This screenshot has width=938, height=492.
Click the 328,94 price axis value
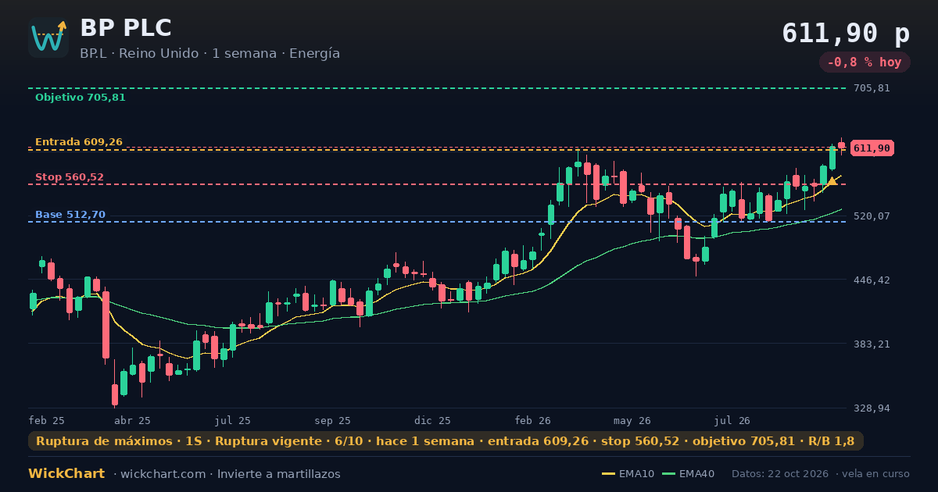point(872,408)
